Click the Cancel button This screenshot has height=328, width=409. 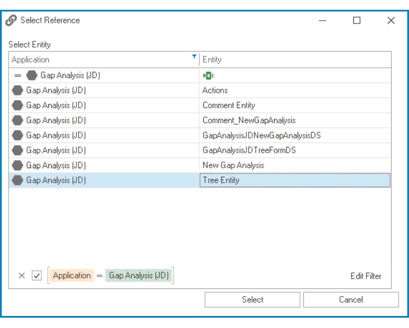[x=350, y=299]
